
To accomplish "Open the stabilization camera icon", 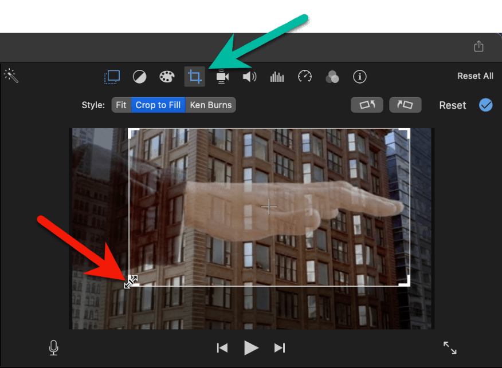I will (x=222, y=77).
